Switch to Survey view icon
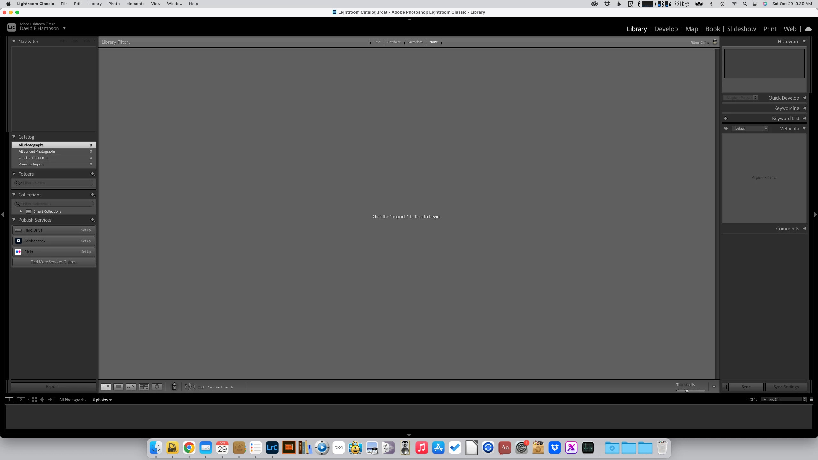Screen dimensions: 818x460 (144, 387)
